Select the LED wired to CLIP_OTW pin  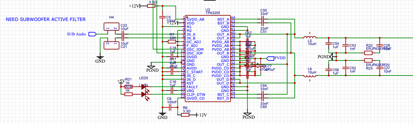point(145,94)
